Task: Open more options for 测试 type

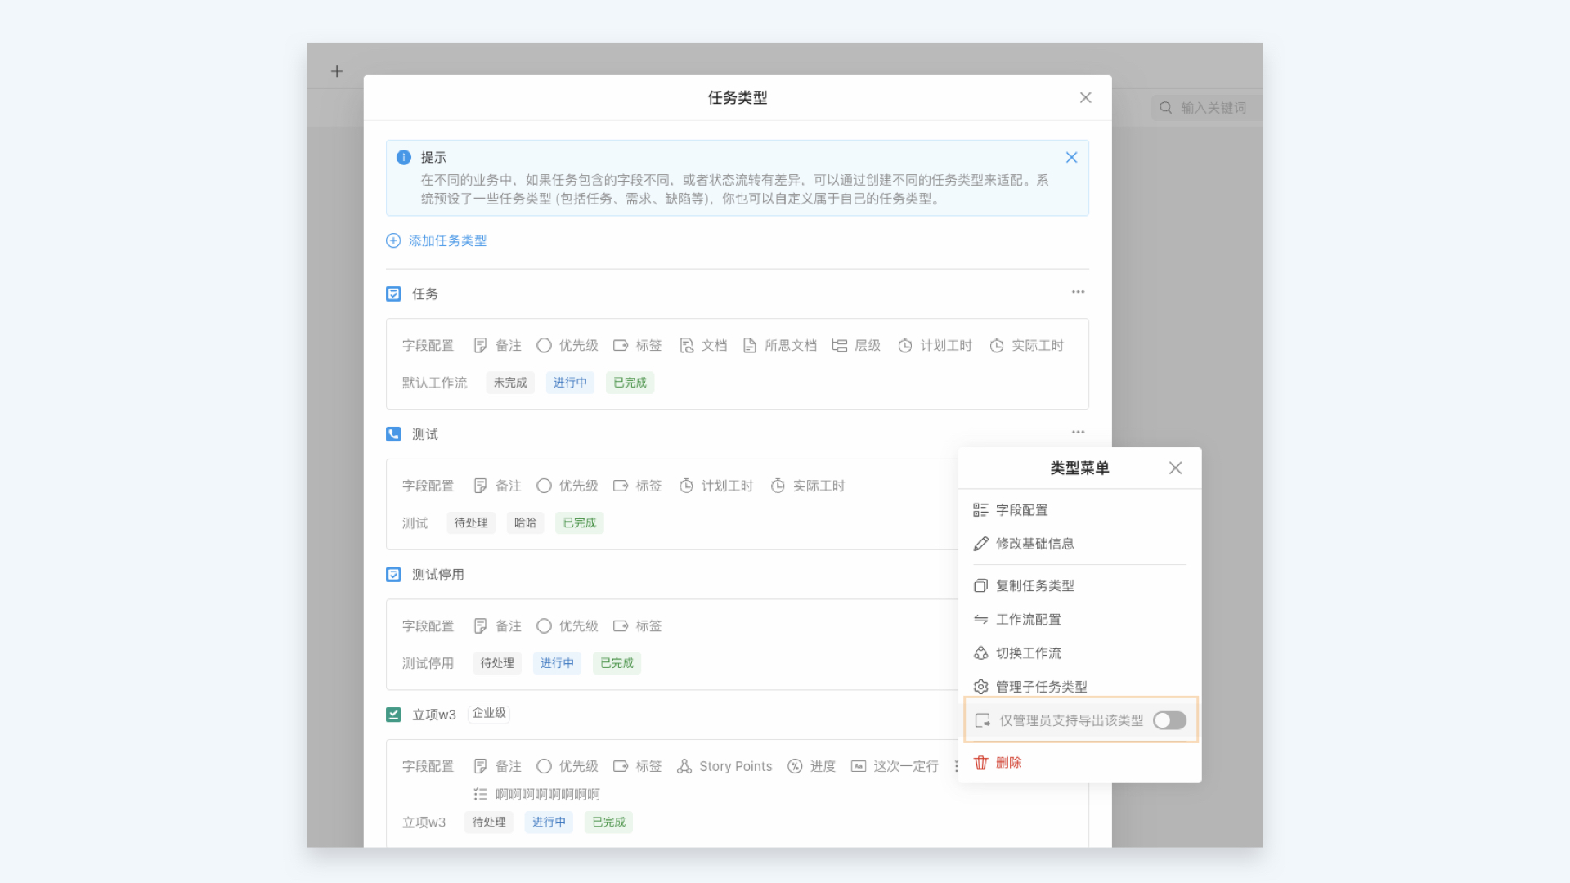Action: pos(1078,433)
